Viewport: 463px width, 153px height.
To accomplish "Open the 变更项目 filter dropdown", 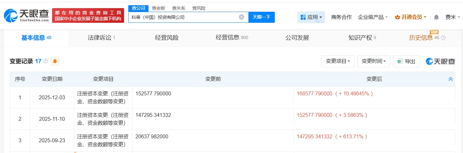I will tap(338, 61).
